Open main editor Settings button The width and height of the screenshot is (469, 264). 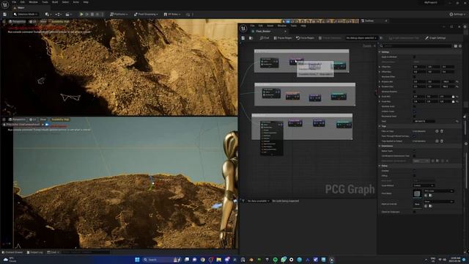click(457, 14)
